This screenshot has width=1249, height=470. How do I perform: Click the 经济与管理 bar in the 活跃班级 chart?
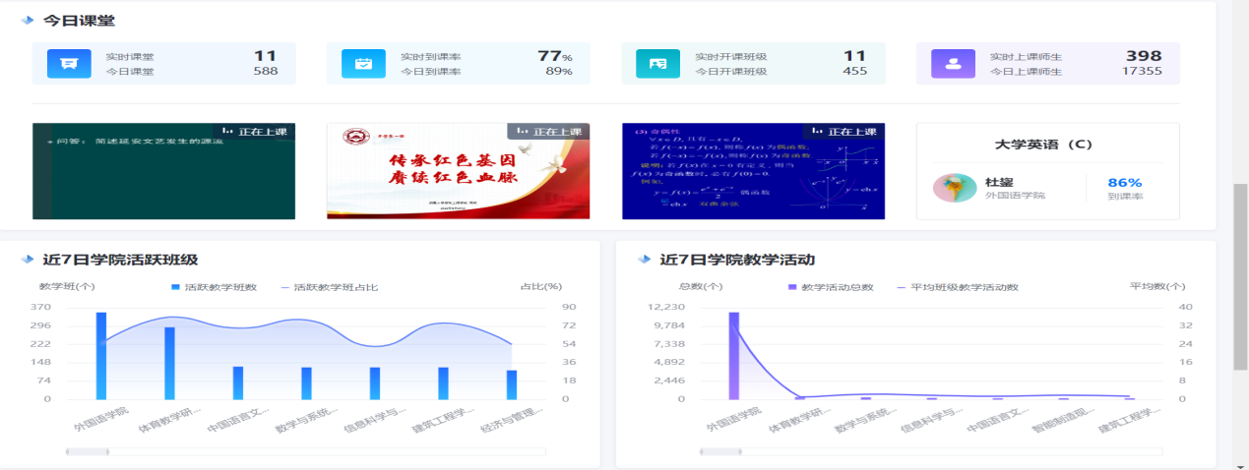pos(512,384)
